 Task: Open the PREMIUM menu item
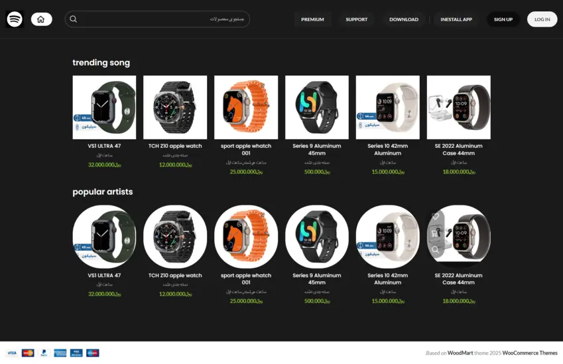tap(312, 19)
